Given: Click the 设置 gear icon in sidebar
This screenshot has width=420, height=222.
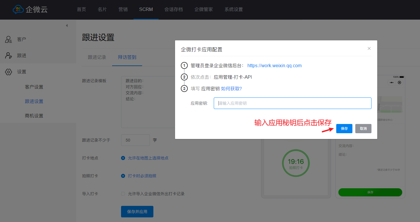Looking at the screenshot, I should (9, 72).
